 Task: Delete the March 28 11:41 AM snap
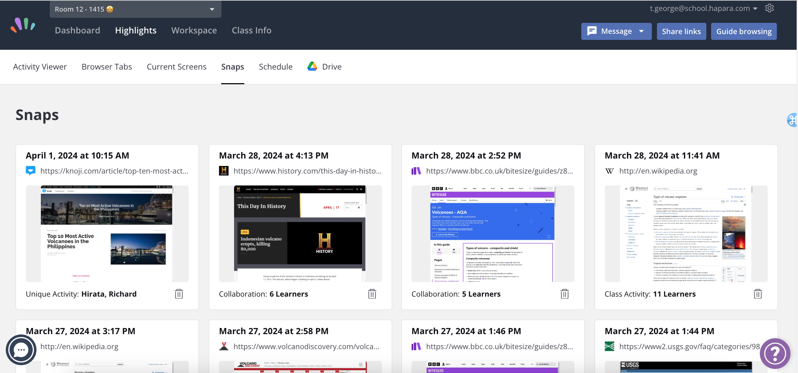coord(758,294)
